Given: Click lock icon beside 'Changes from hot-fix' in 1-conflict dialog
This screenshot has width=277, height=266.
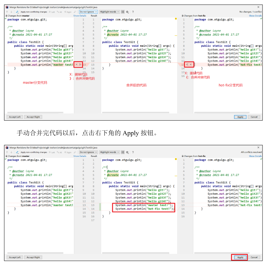Looking at the screenshot, I should click(x=183, y=16).
